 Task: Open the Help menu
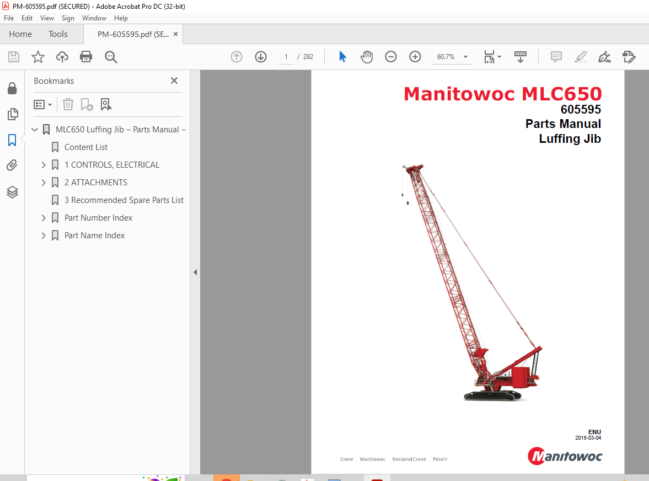121,18
